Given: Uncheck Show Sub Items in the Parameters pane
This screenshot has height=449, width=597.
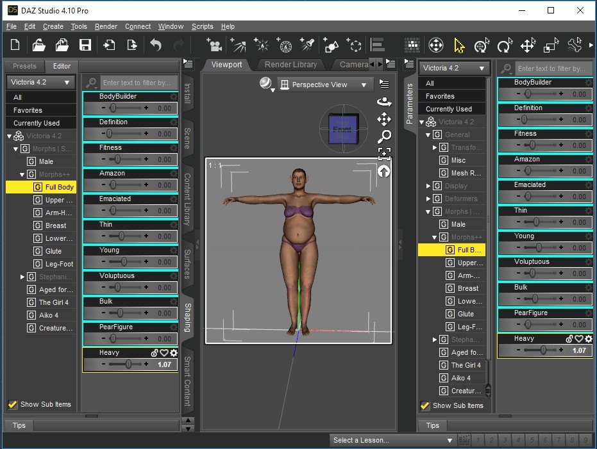Looking at the screenshot, I should [x=425, y=405].
